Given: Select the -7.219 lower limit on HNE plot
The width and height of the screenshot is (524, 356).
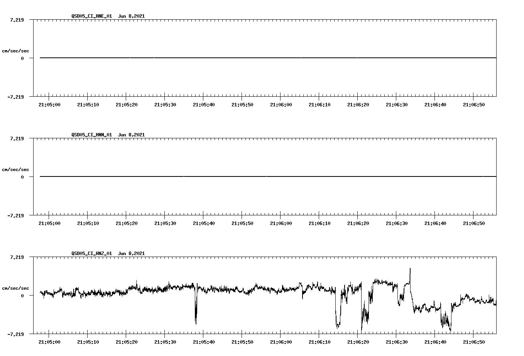Looking at the screenshot, I should pos(15,97).
